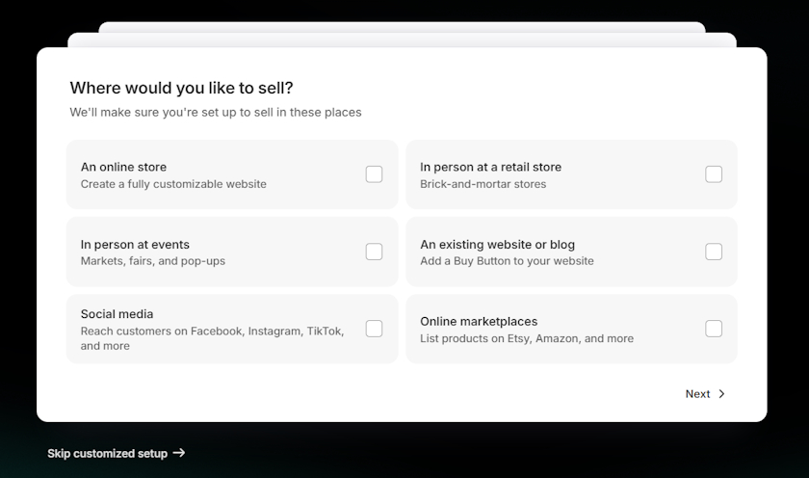Viewport: 809px width, 478px height.
Task: Check the In person at a retail store checkbox
Action: click(x=714, y=174)
